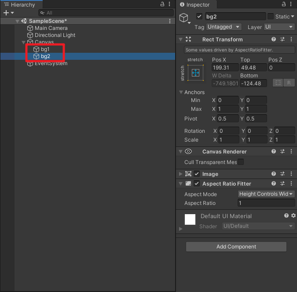Open Rect Transform help reference

pos(274,39)
